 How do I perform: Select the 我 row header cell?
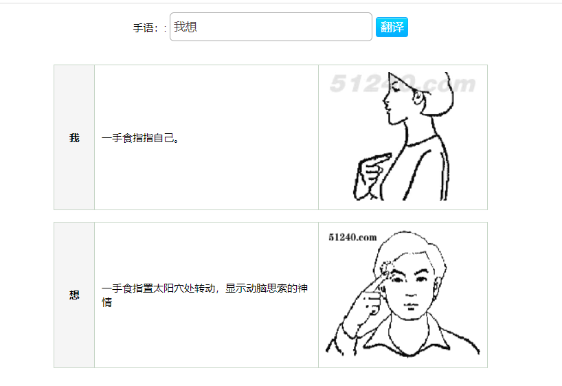point(74,137)
